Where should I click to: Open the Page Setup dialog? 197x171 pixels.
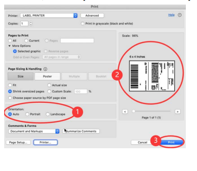coord(18,142)
